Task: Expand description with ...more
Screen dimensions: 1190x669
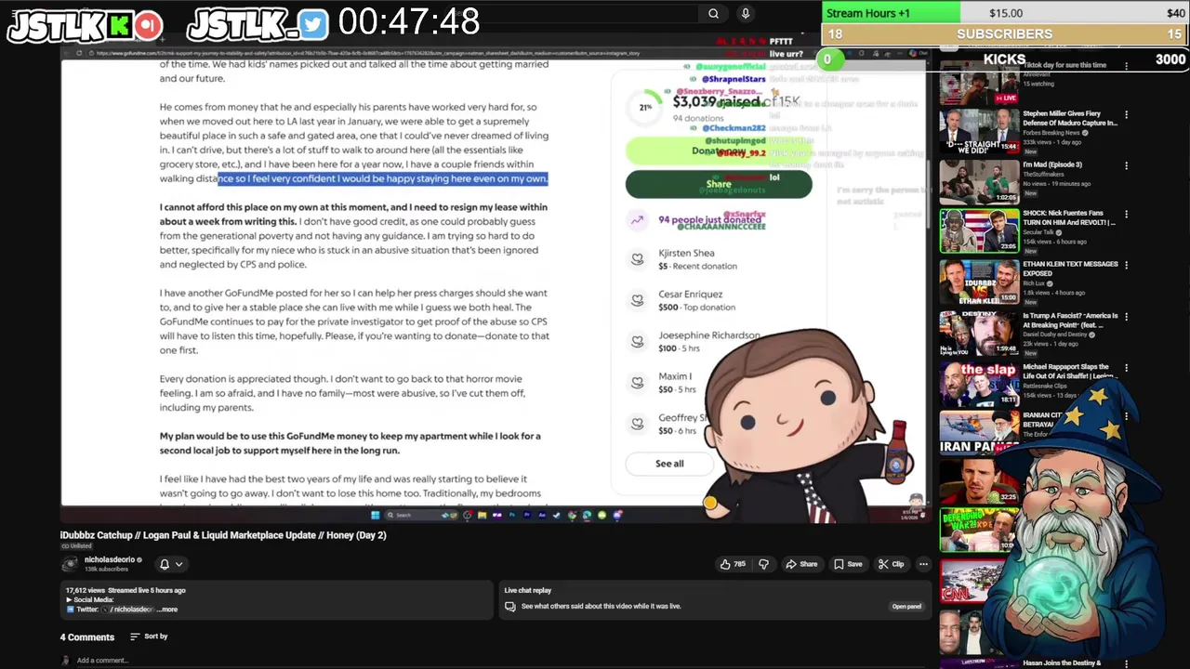Action: pyautogui.click(x=167, y=610)
